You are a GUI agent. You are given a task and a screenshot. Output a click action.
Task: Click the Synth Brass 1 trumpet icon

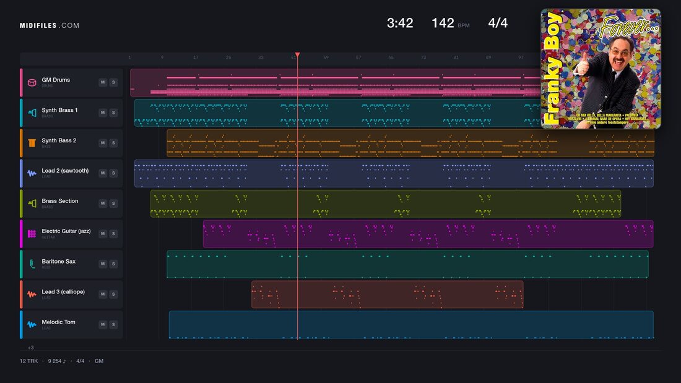click(32, 113)
